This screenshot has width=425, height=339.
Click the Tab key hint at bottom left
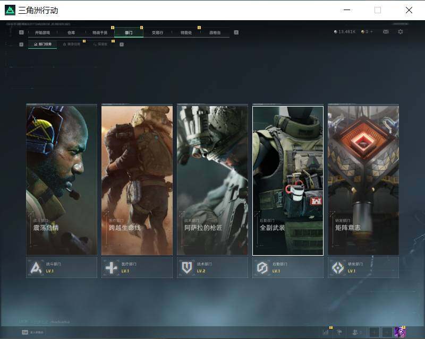(x=25, y=332)
